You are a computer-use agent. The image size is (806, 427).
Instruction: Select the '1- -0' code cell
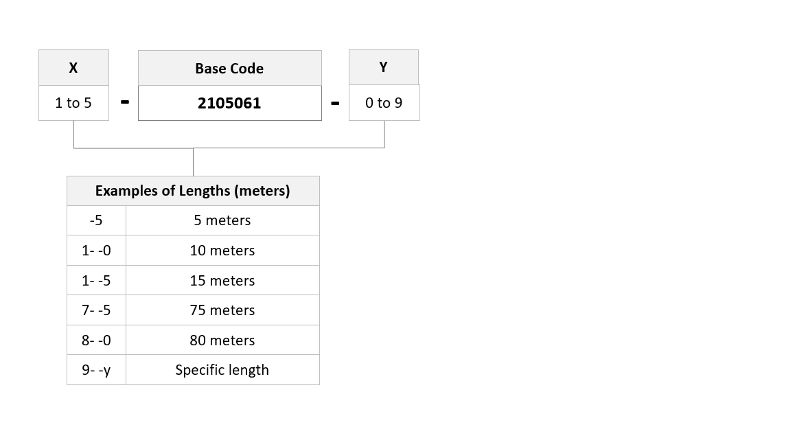click(x=96, y=251)
